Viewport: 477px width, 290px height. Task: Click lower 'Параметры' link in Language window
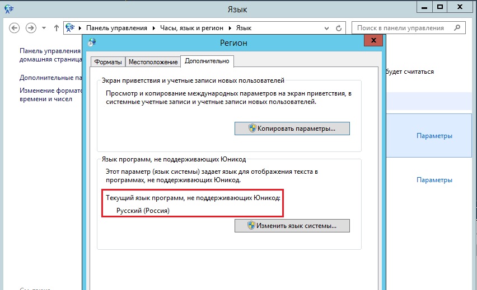434,180
